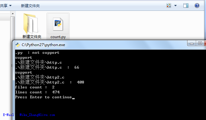Click the '.py : not support' console line

click(37, 53)
